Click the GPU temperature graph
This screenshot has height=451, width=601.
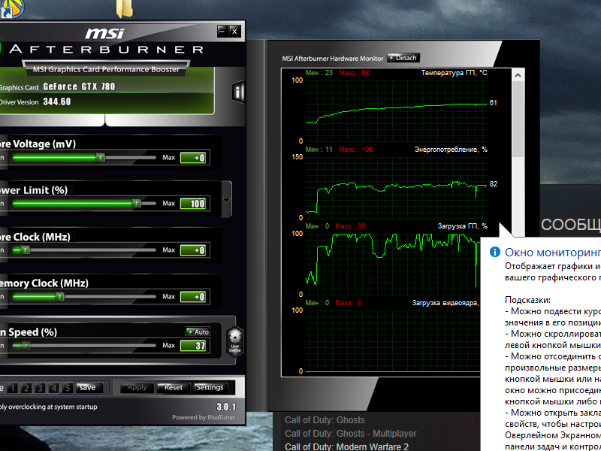tap(397, 110)
